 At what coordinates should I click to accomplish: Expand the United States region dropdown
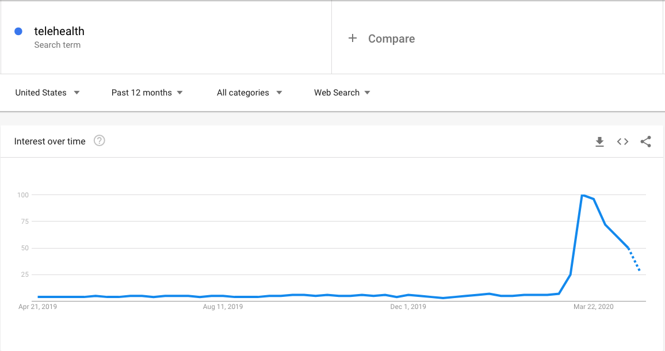(48, 93)
